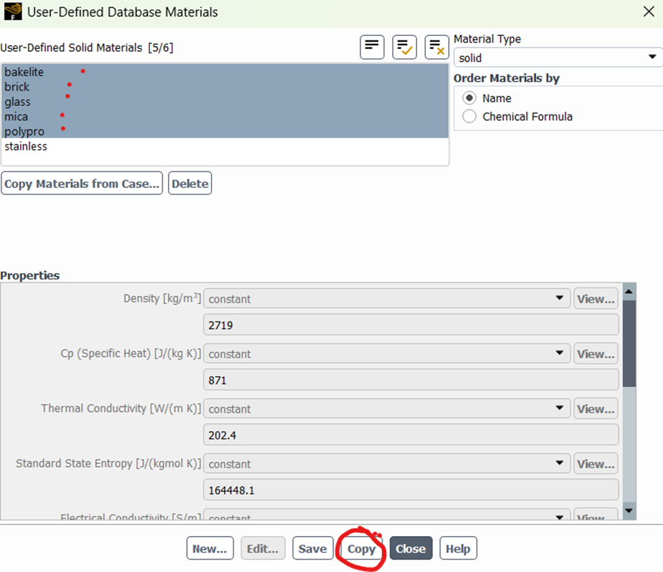The width and height of the screenshot is (663, 572).
Task: Click the deselect all materials list icon
Action: pyautogui.click(x=437, y=47)
